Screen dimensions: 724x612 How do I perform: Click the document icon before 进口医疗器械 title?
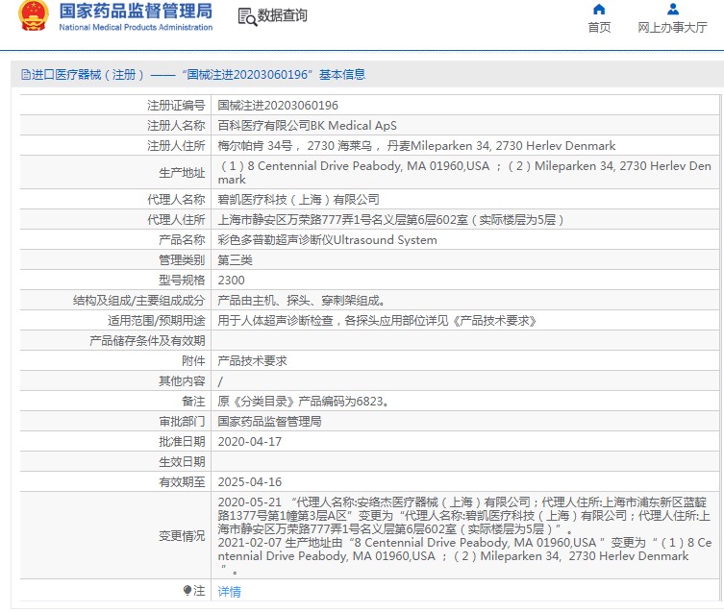[25, 74]
